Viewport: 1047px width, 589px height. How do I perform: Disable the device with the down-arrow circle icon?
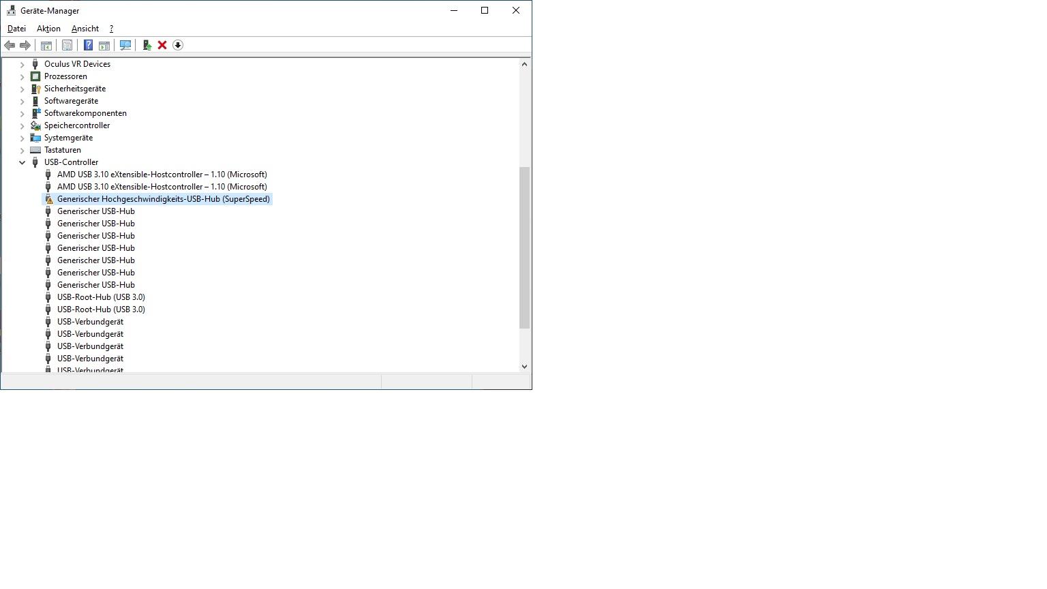click(x=178, y=45)
